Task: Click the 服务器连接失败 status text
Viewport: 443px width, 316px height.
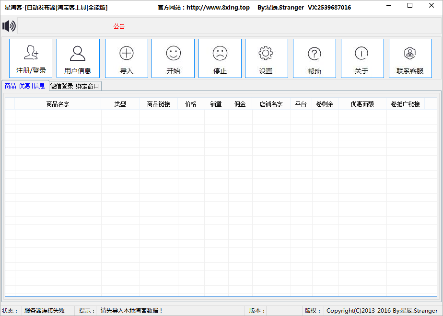Action: (45, 311)
